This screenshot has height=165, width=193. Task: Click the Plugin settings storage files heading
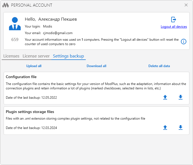tap(30, 112)
